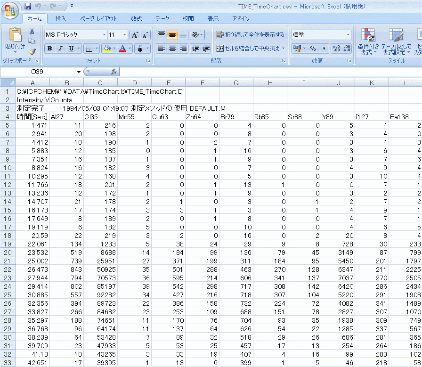Open the borders dropdown arrow
422x367 pixels.
tap(97, 49)
